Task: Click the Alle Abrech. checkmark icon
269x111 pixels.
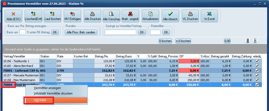Action: point(170,16)
